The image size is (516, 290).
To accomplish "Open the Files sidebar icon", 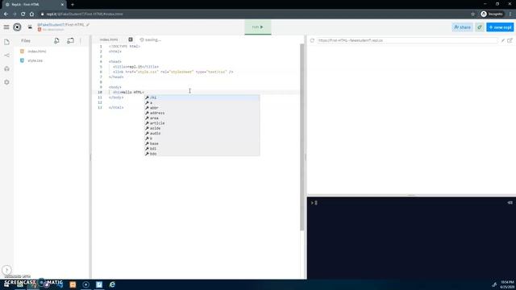I will coord(6,42).
